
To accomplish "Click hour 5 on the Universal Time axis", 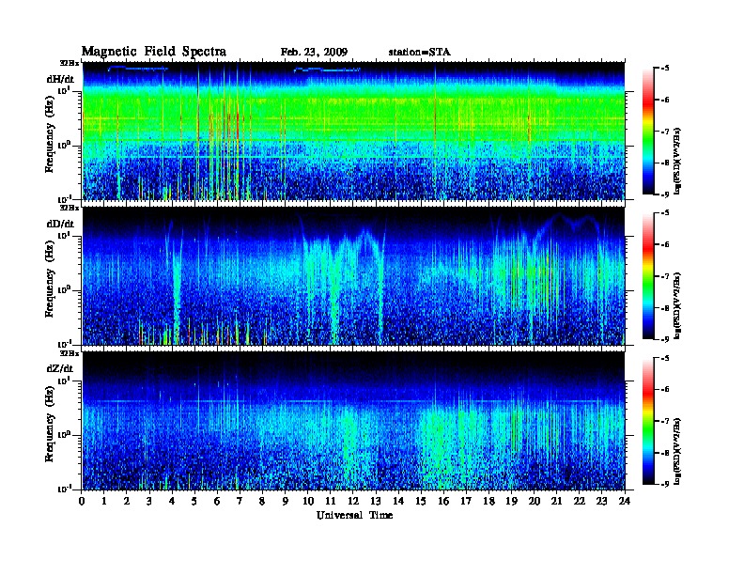I will (194, 501).
